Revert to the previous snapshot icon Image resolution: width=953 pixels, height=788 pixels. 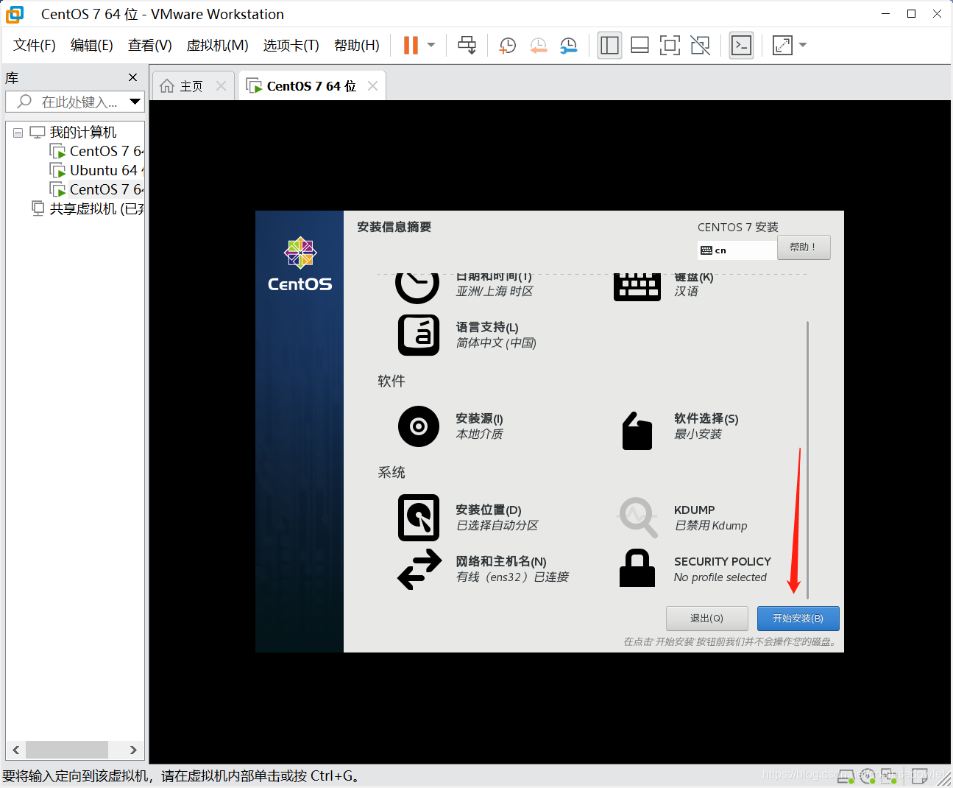pos(539,45)
